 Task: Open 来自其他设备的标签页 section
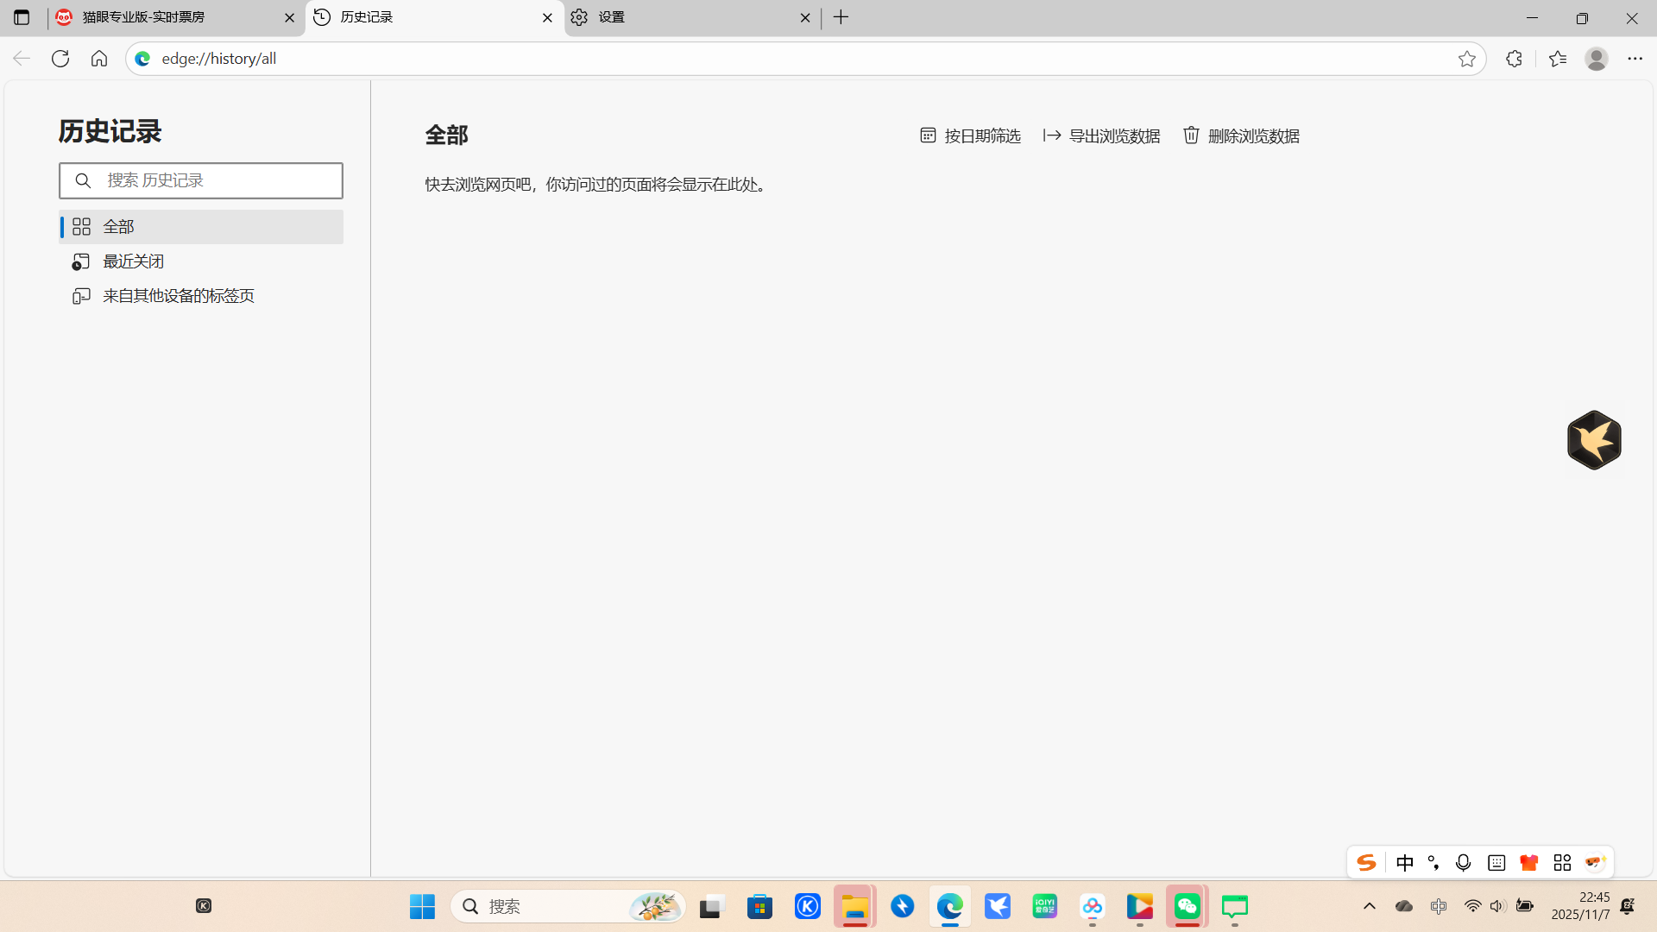(x=201, y=296)
